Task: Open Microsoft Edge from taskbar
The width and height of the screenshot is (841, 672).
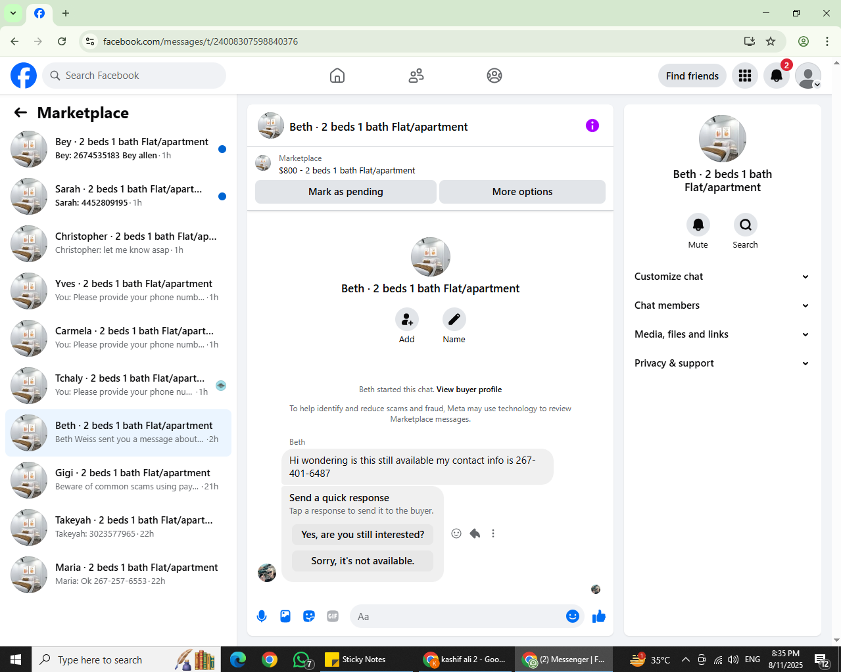Action: coord(237,660)
